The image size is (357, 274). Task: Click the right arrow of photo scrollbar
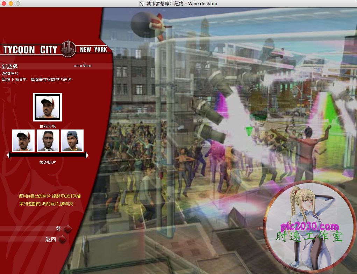[87, 155]
